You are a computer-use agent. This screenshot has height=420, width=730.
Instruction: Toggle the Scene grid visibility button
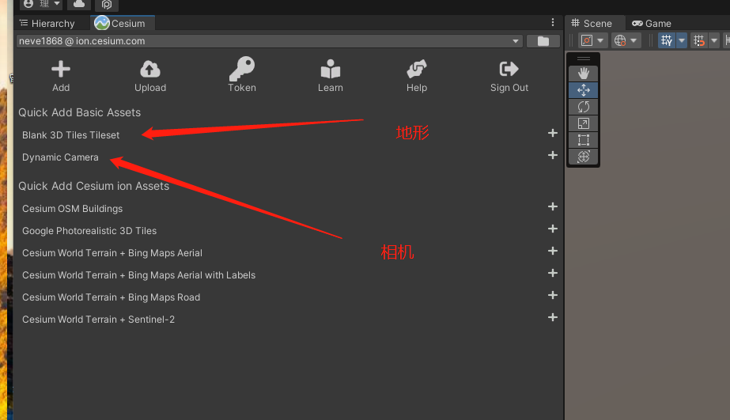(x=667, y=40)
